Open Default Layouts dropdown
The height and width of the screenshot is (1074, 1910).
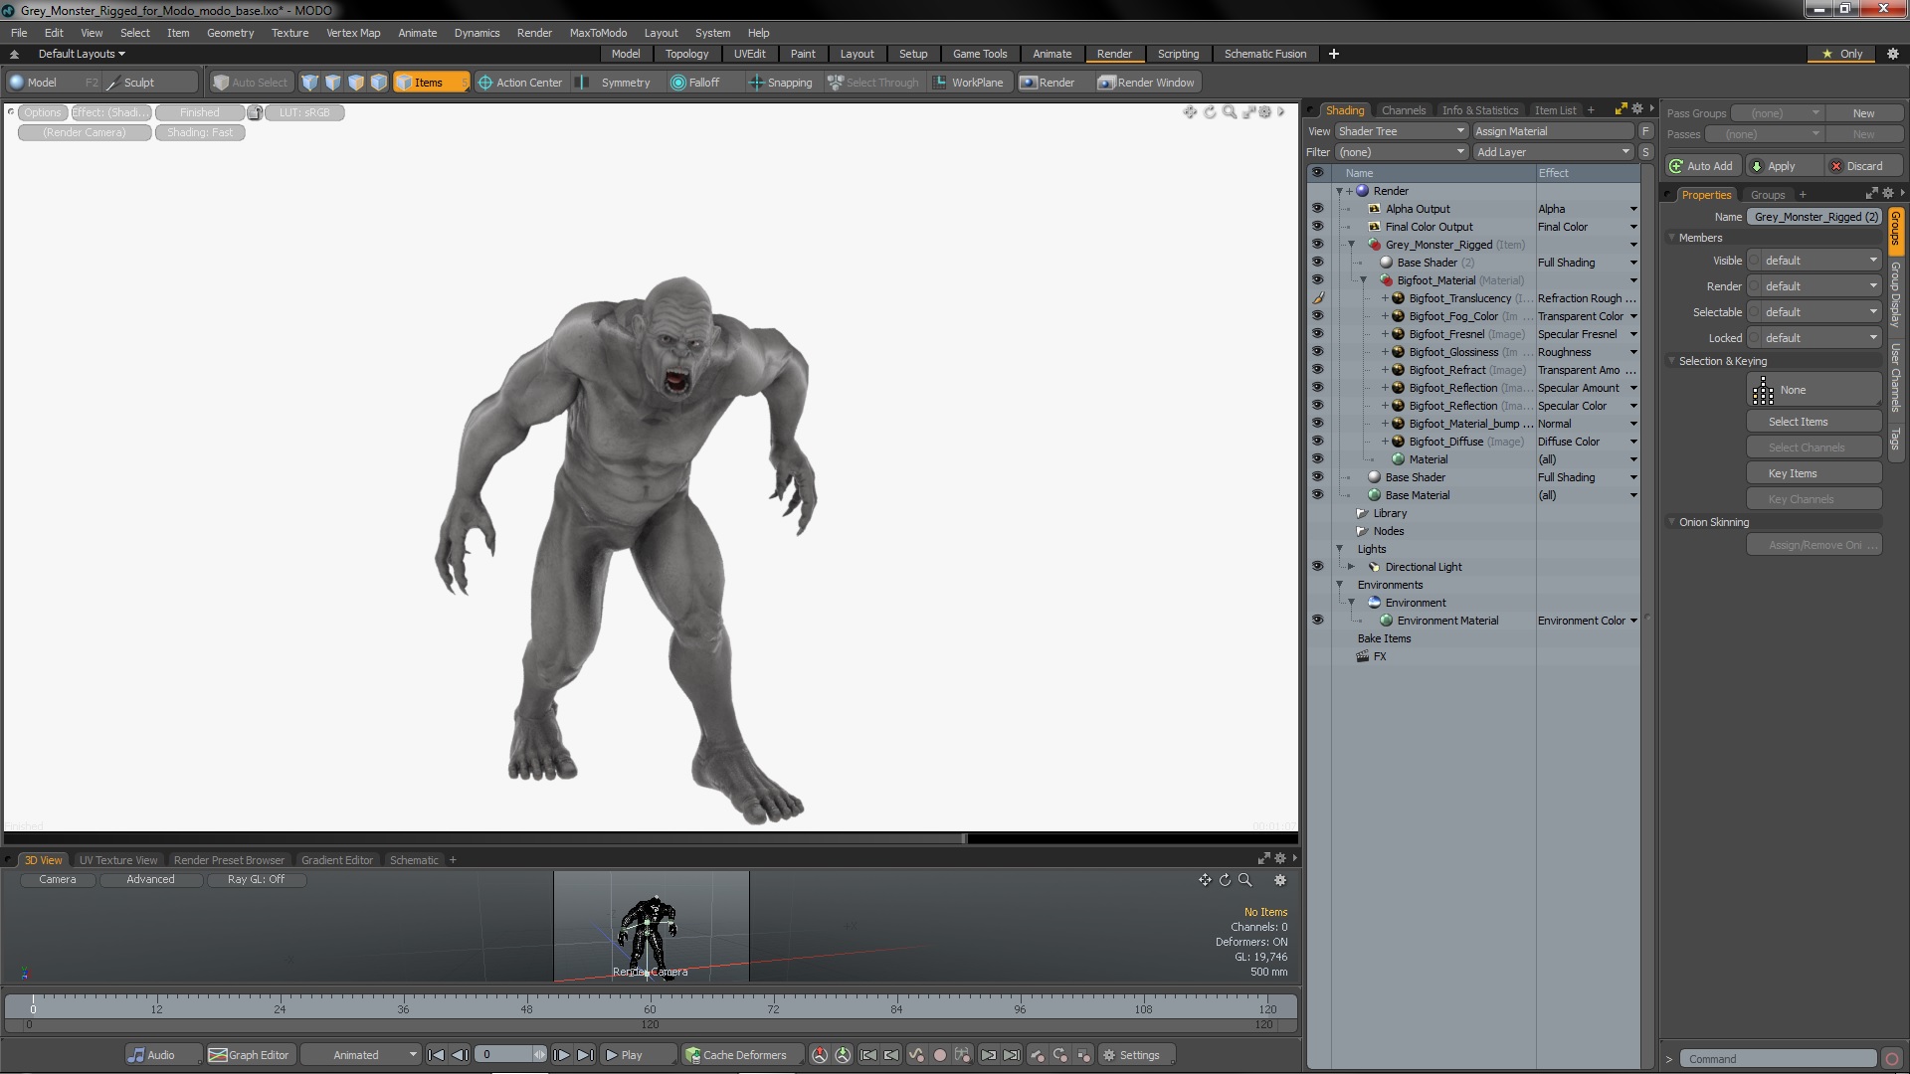click(82, 54)
